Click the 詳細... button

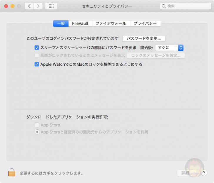click(187, 173)
